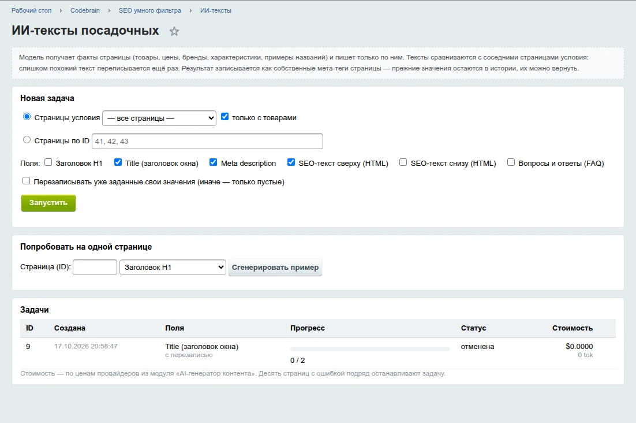
Task: Toggle the "только с товарами" checkbox
Action: click(225, 117)
